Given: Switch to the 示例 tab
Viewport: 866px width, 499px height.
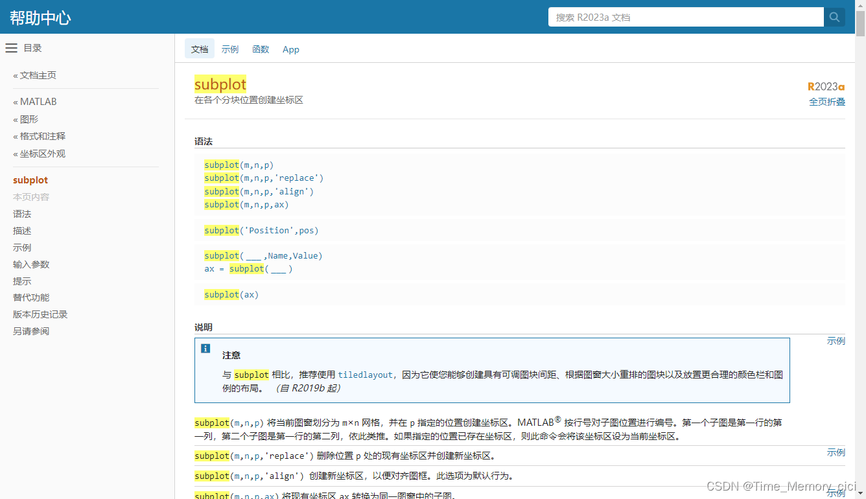Looking at the screenshot, I should (230, 49).
